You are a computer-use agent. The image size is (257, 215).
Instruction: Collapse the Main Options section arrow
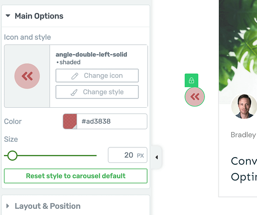pos(8,16)
